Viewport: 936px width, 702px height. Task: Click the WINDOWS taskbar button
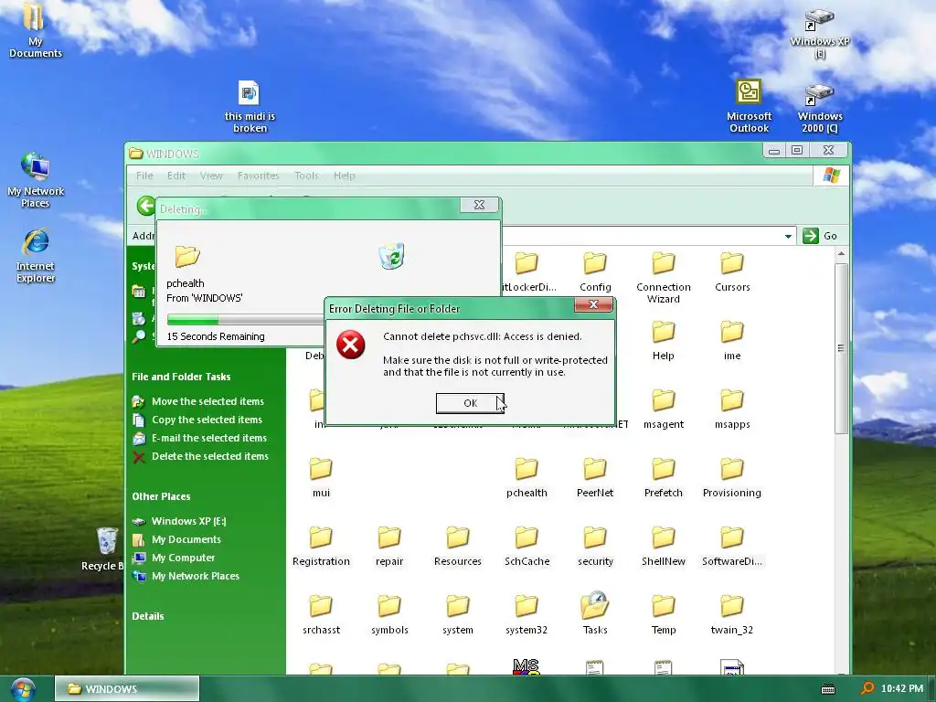tap(126, 689)
